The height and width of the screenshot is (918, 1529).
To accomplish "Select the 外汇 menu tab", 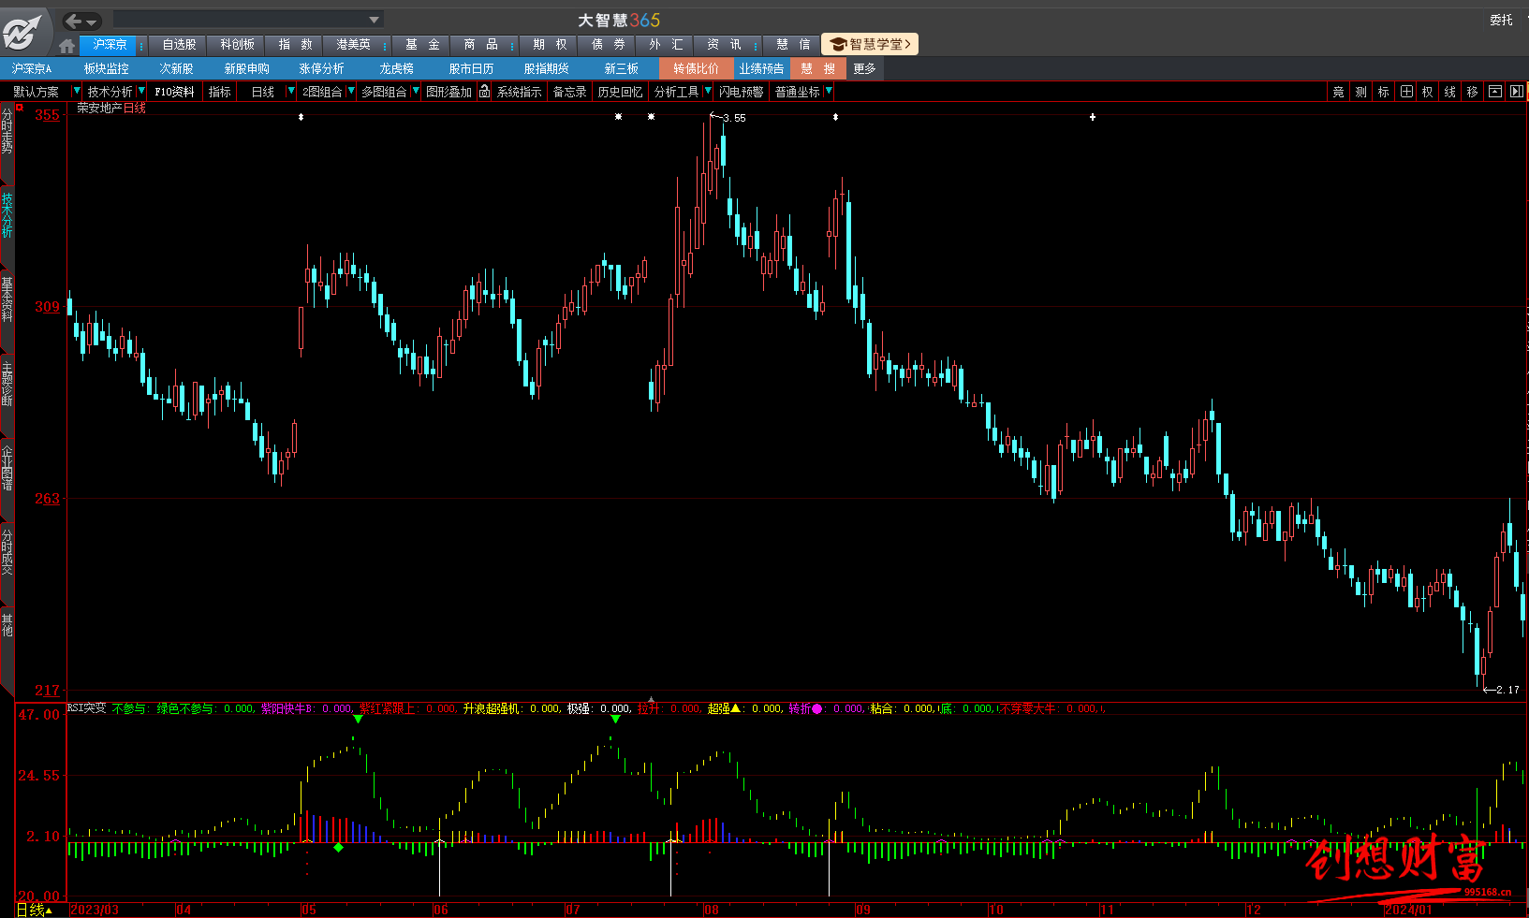I will pyautogui.click(x=666, y=45).
